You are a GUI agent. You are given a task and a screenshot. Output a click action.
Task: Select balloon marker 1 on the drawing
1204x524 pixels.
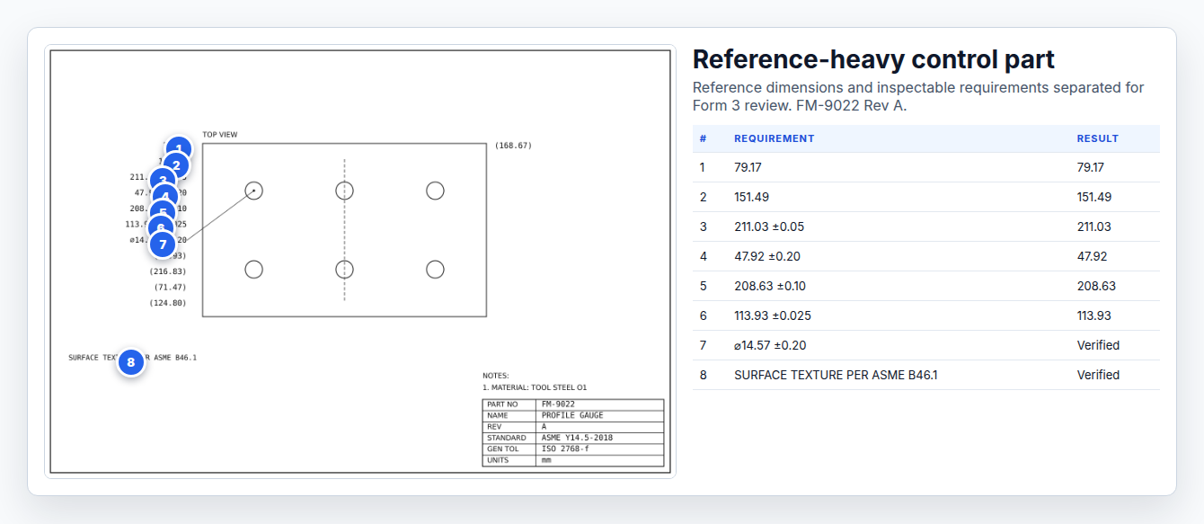coord(179,149)
